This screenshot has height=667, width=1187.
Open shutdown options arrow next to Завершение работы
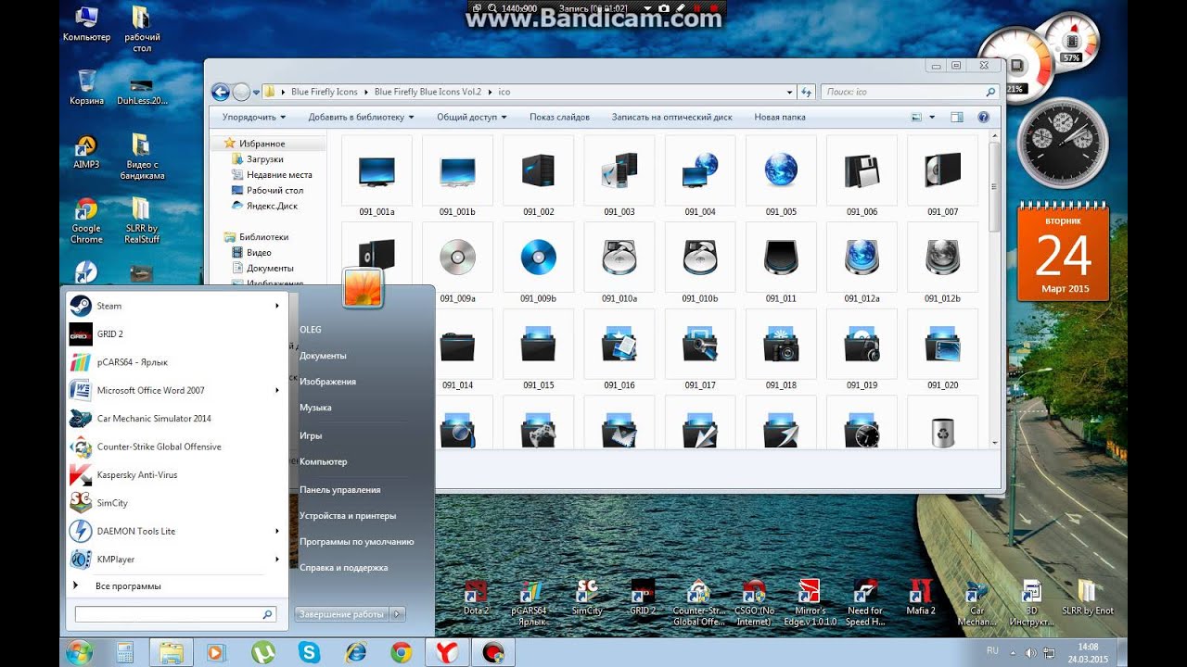[398, 614]
